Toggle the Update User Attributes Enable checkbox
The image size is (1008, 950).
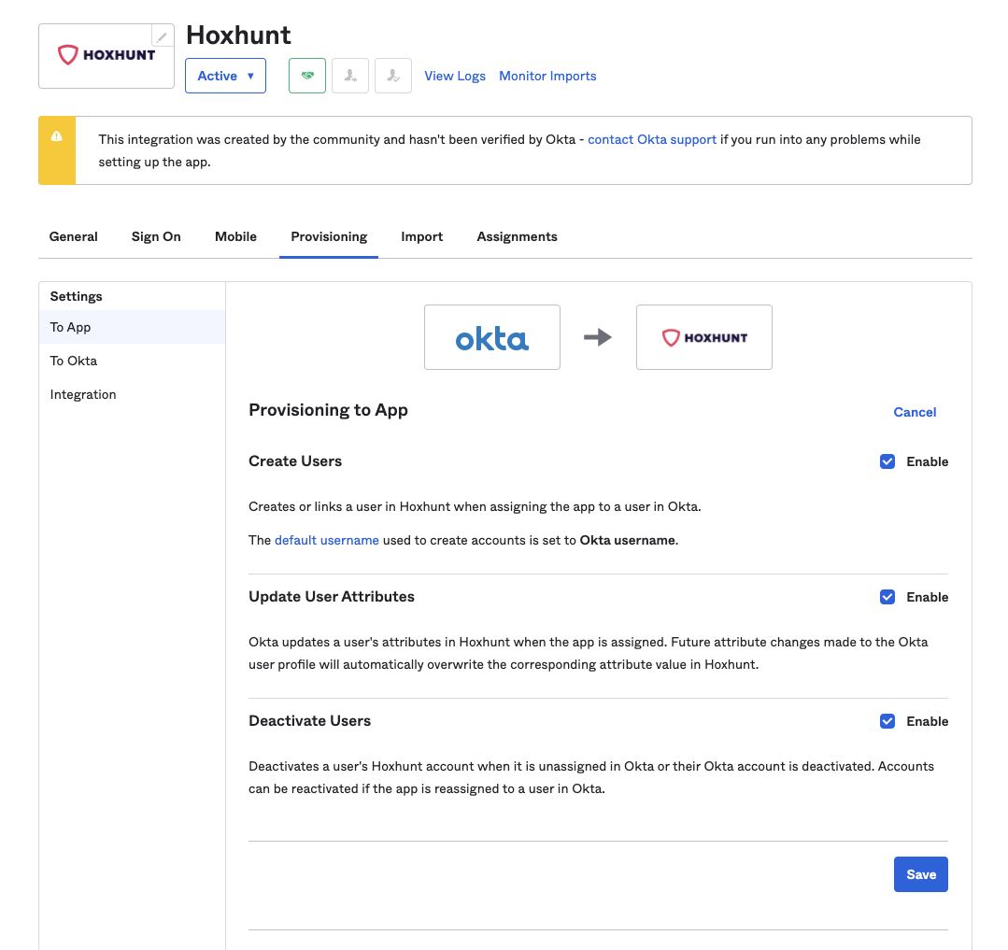[x=887, y=597]
